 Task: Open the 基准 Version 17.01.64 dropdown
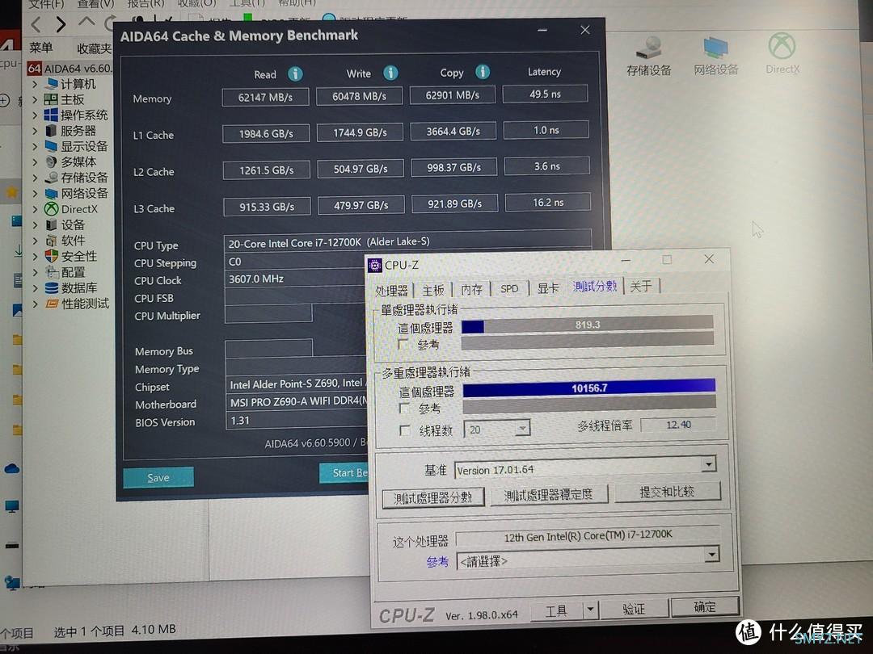click(x=708, y=463)
